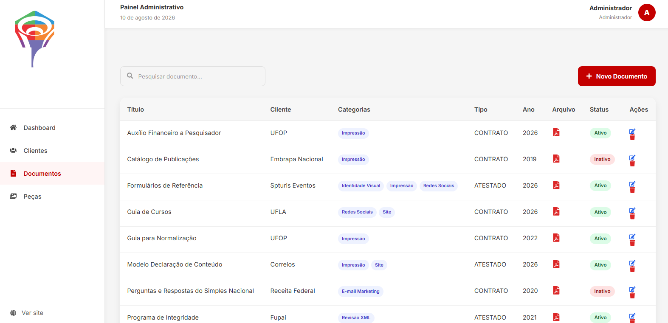Follow the Ver site link
The image size is (668, 323).
click(x=27, y=313)
